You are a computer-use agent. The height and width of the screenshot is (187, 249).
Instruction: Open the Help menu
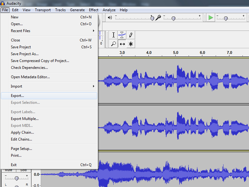[x=124, y=10]
